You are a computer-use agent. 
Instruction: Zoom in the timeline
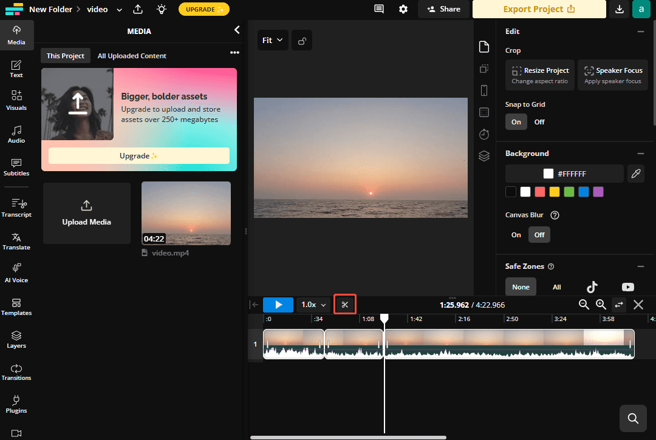point(601,305)
